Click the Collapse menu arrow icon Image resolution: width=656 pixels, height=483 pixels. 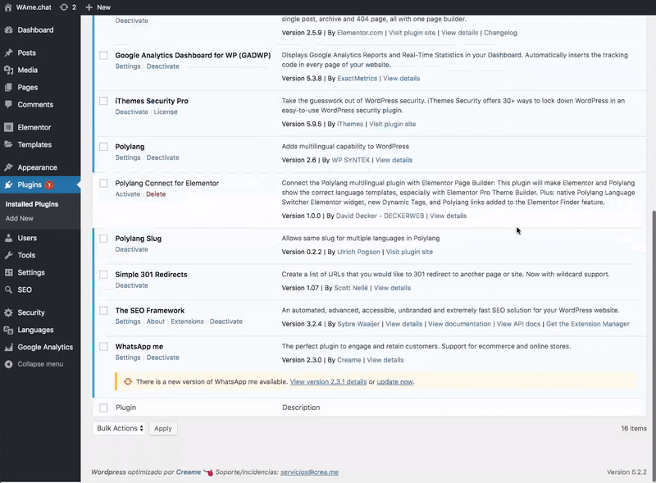(x=9, y=364)
